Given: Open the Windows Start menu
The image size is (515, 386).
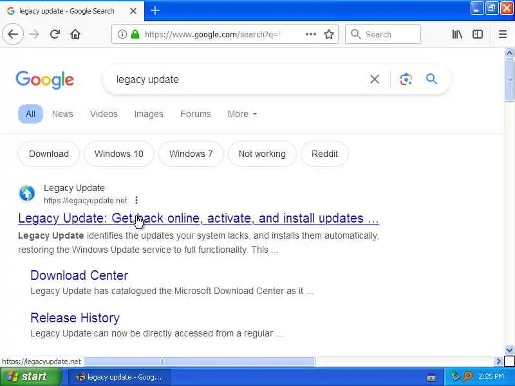Looking at the screenshot, I should pos(31,376).
